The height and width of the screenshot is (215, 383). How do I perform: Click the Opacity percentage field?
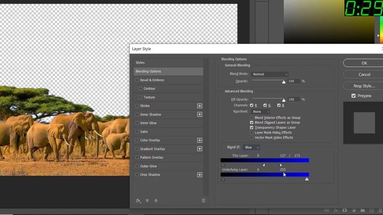pos(293,81)
